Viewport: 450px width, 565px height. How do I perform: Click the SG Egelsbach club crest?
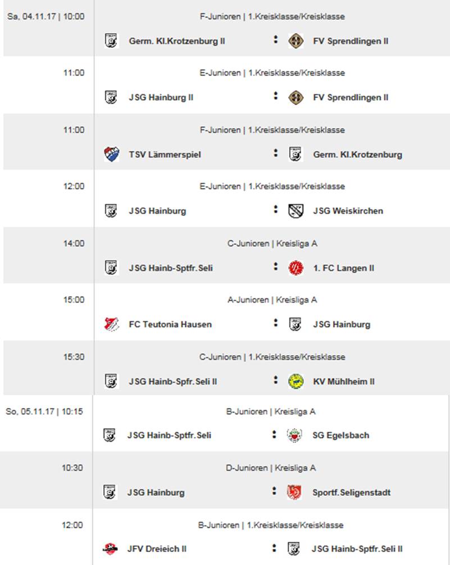pos(294,435)
